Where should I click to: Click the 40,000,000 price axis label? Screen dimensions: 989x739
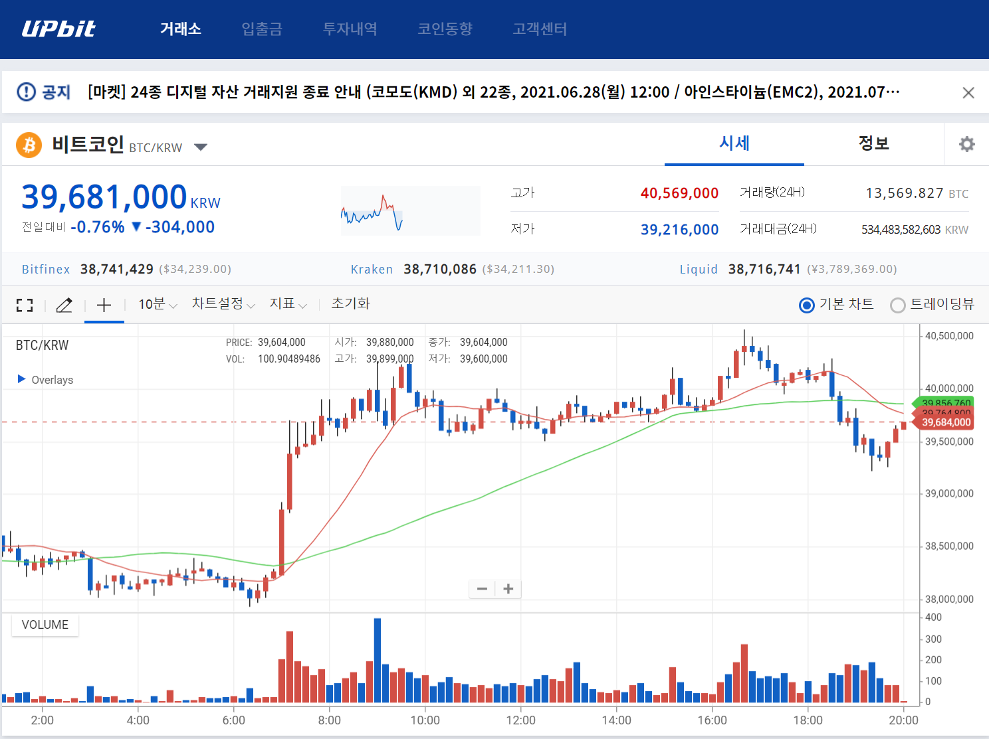tap(949, 388)
